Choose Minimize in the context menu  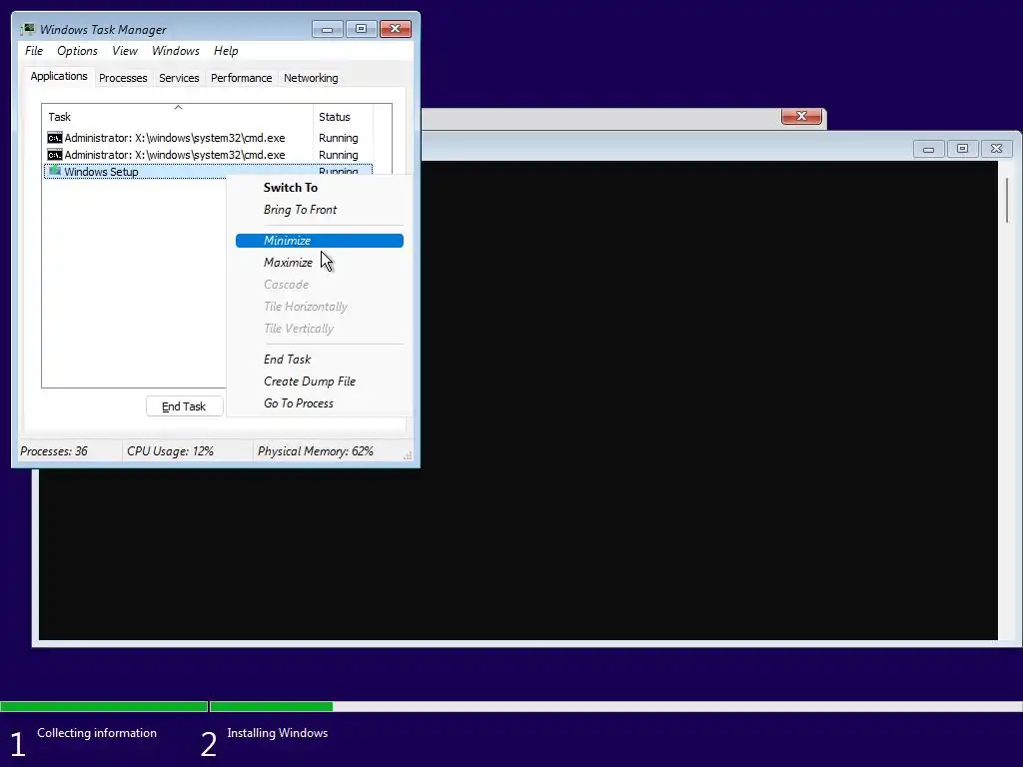click(319, 241)
